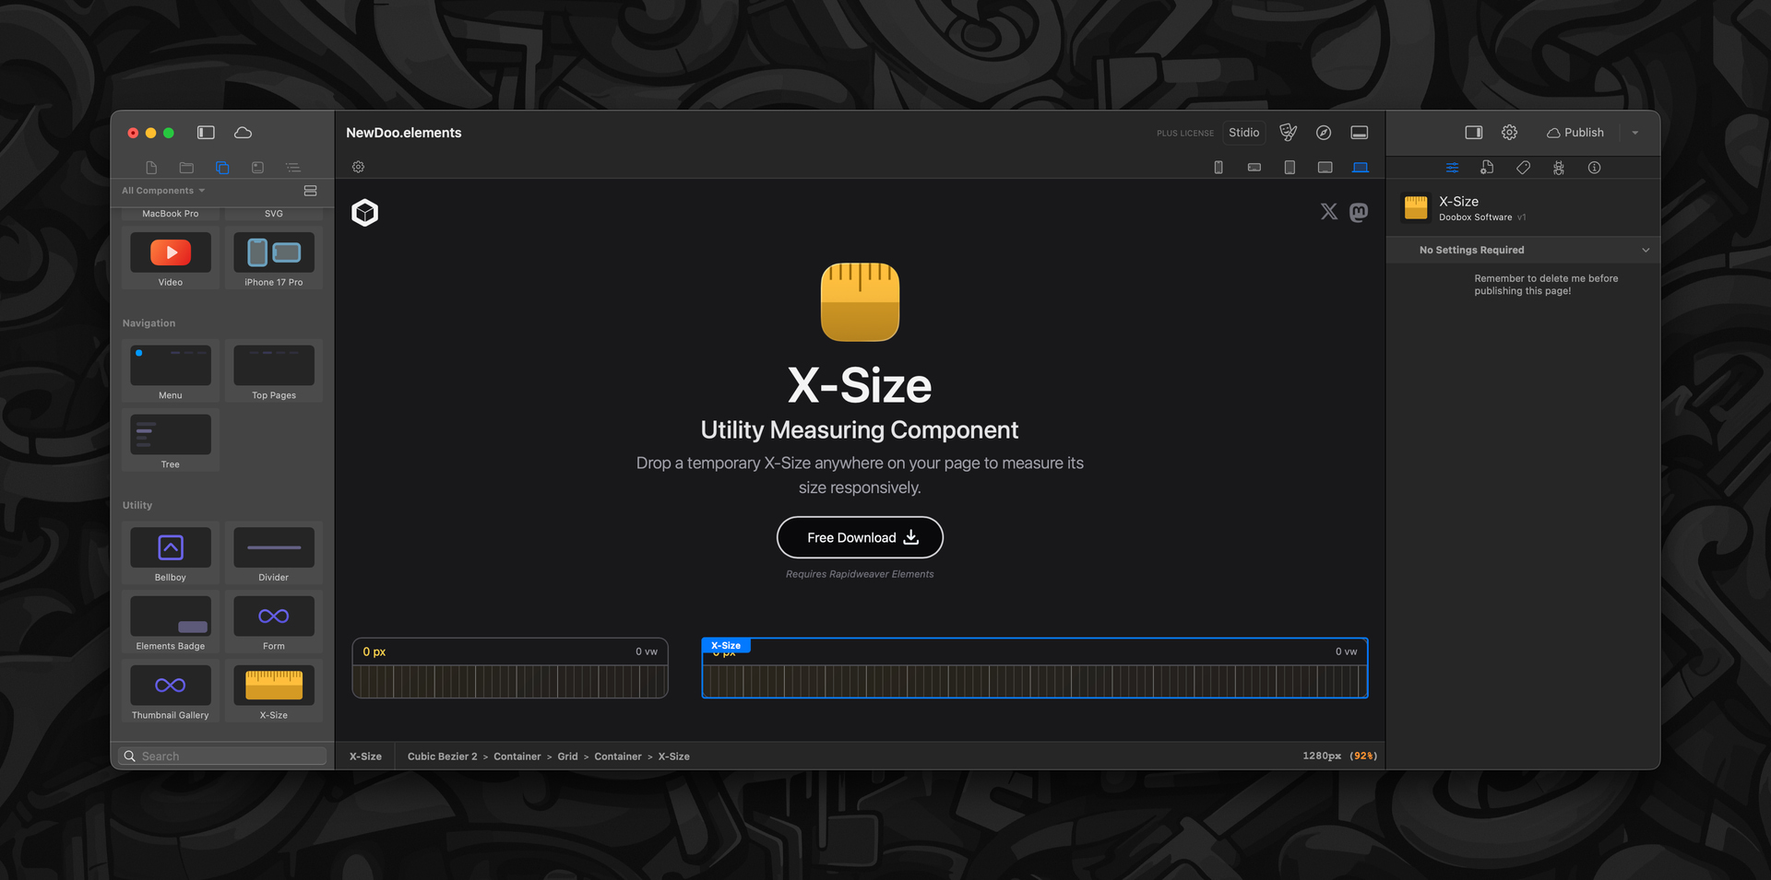
Task: Click the Free Download button
Action: click(x=860, y=537)
